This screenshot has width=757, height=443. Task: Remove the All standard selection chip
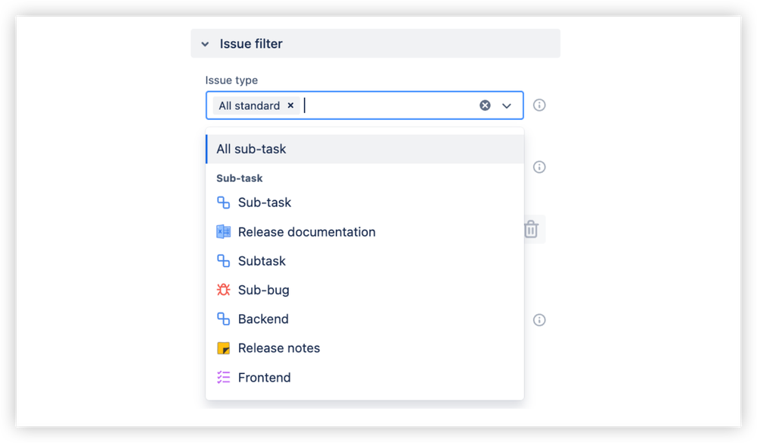[291, 105]
